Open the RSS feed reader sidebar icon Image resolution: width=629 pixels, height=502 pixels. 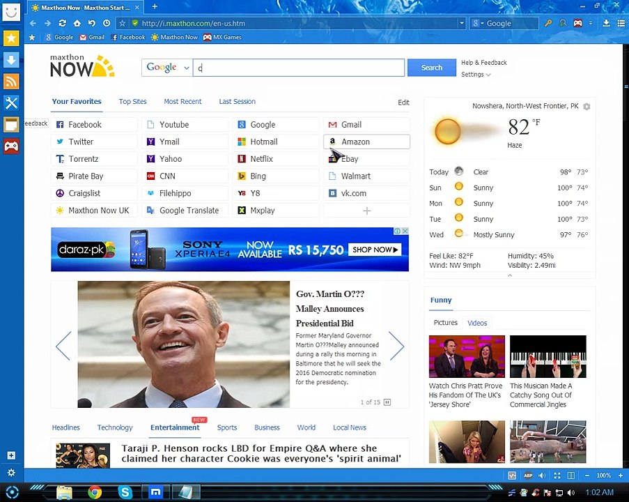(11, 82)
